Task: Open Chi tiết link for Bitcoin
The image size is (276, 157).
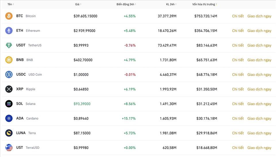Action: coord(238,16)
